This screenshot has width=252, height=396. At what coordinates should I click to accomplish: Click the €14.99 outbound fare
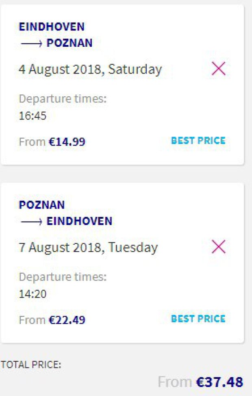pos(67,142)
